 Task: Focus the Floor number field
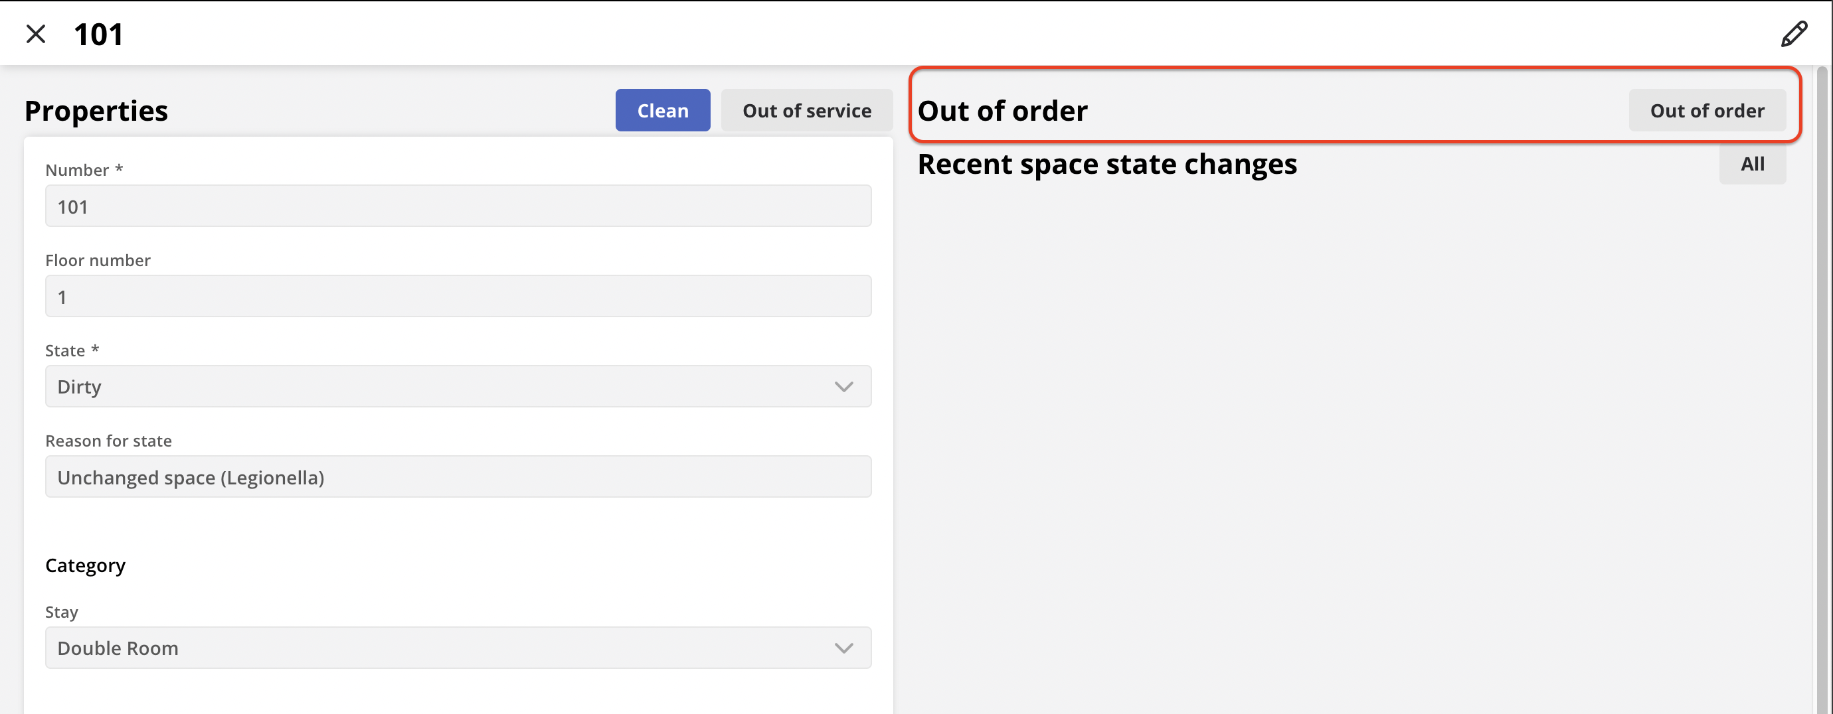pyautogui.click(x=458, y=297)
